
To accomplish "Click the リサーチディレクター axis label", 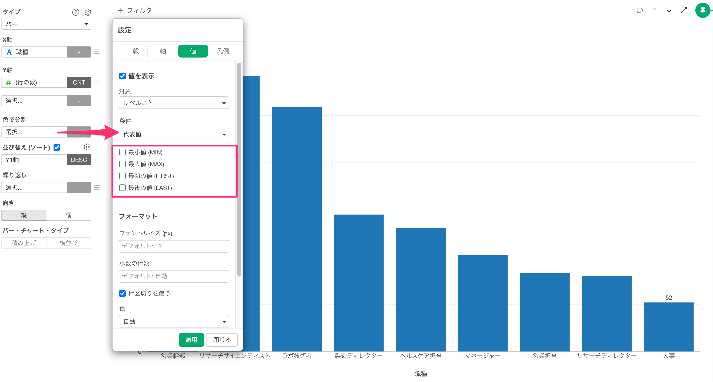I will coord(607,356).
